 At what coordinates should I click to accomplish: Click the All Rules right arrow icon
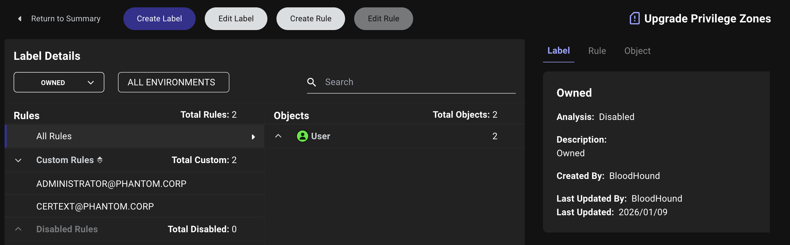(x=253, y=137)
